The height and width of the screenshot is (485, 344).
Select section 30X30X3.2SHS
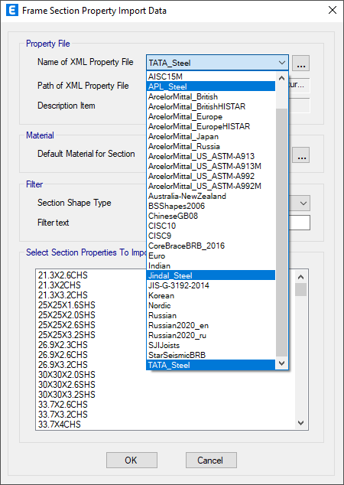(67, 395)
